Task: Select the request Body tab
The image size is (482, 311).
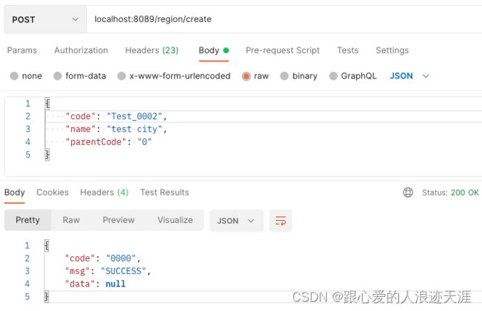Action: tap(214, 50)
